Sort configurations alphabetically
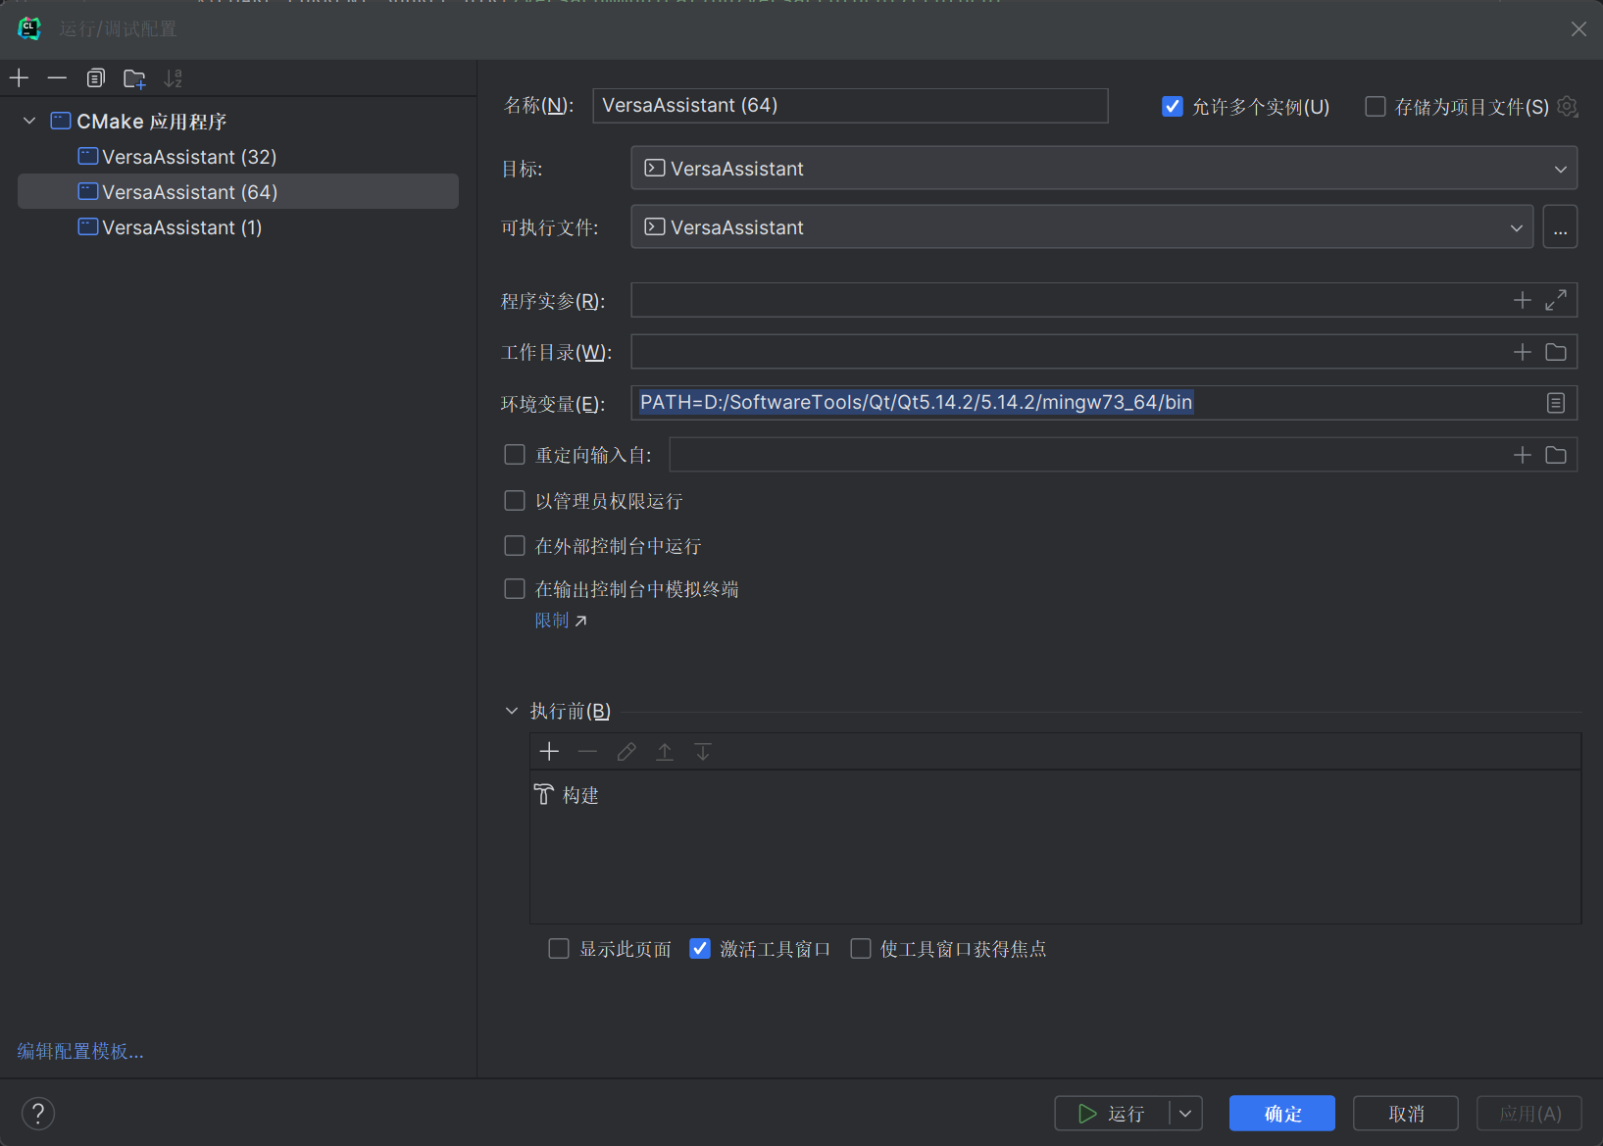 click(x=174, y=77)
